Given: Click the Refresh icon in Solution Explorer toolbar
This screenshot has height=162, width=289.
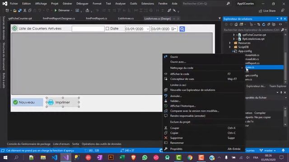Looking at the screenshot, I should 264,24.
